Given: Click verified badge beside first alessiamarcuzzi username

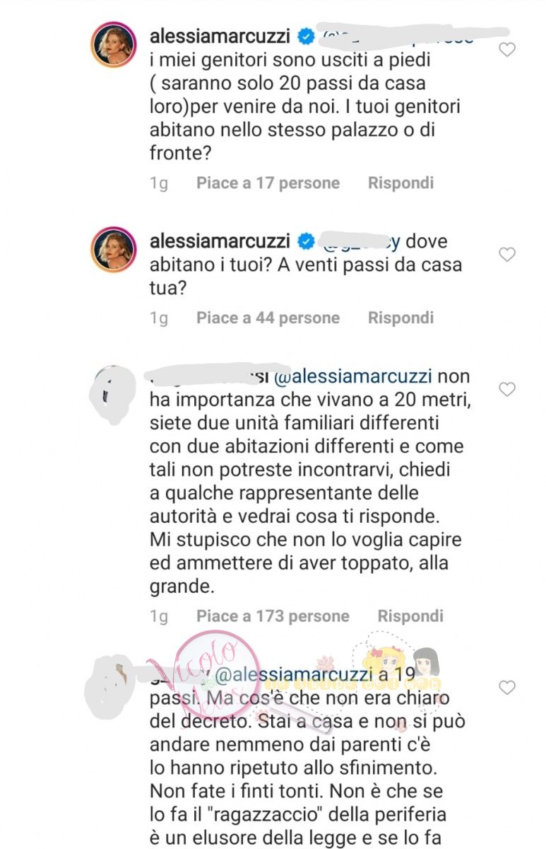Looking at the screenshot, I should (307, 35).
